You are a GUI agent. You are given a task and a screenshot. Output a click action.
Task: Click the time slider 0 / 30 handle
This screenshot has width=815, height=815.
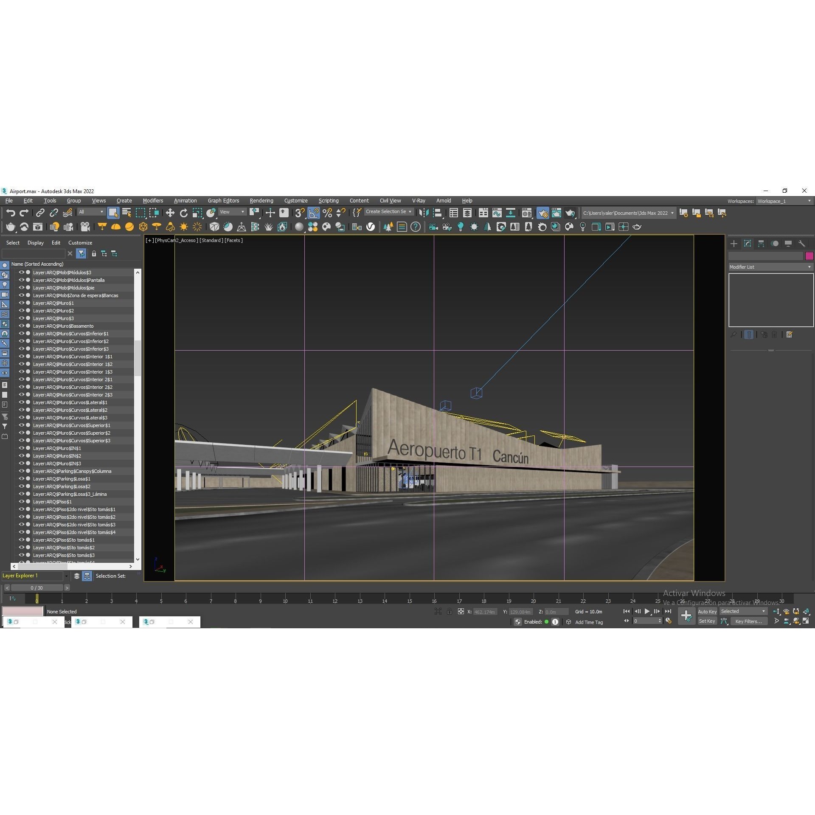tap(37, 588)
